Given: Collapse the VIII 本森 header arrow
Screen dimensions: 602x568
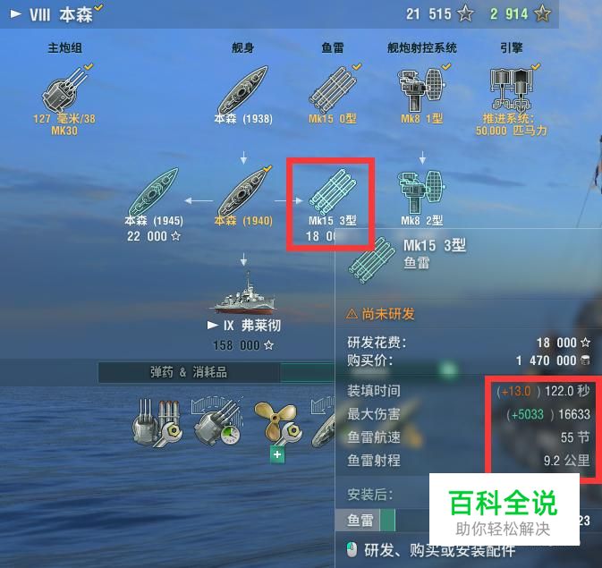Looking at the screenshot, I should click(x=16, y=14).
